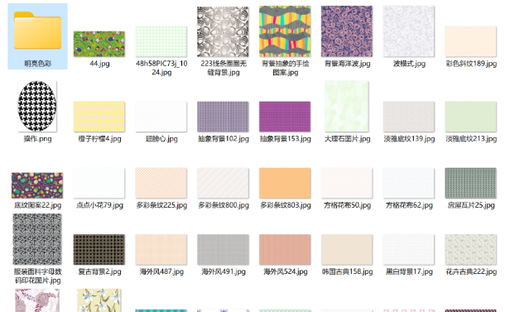This screenshot has height=312, width=505.
Task: Select the 背景海洋波.jpg swirl thumbnail
Action: [x=347, y=31]
